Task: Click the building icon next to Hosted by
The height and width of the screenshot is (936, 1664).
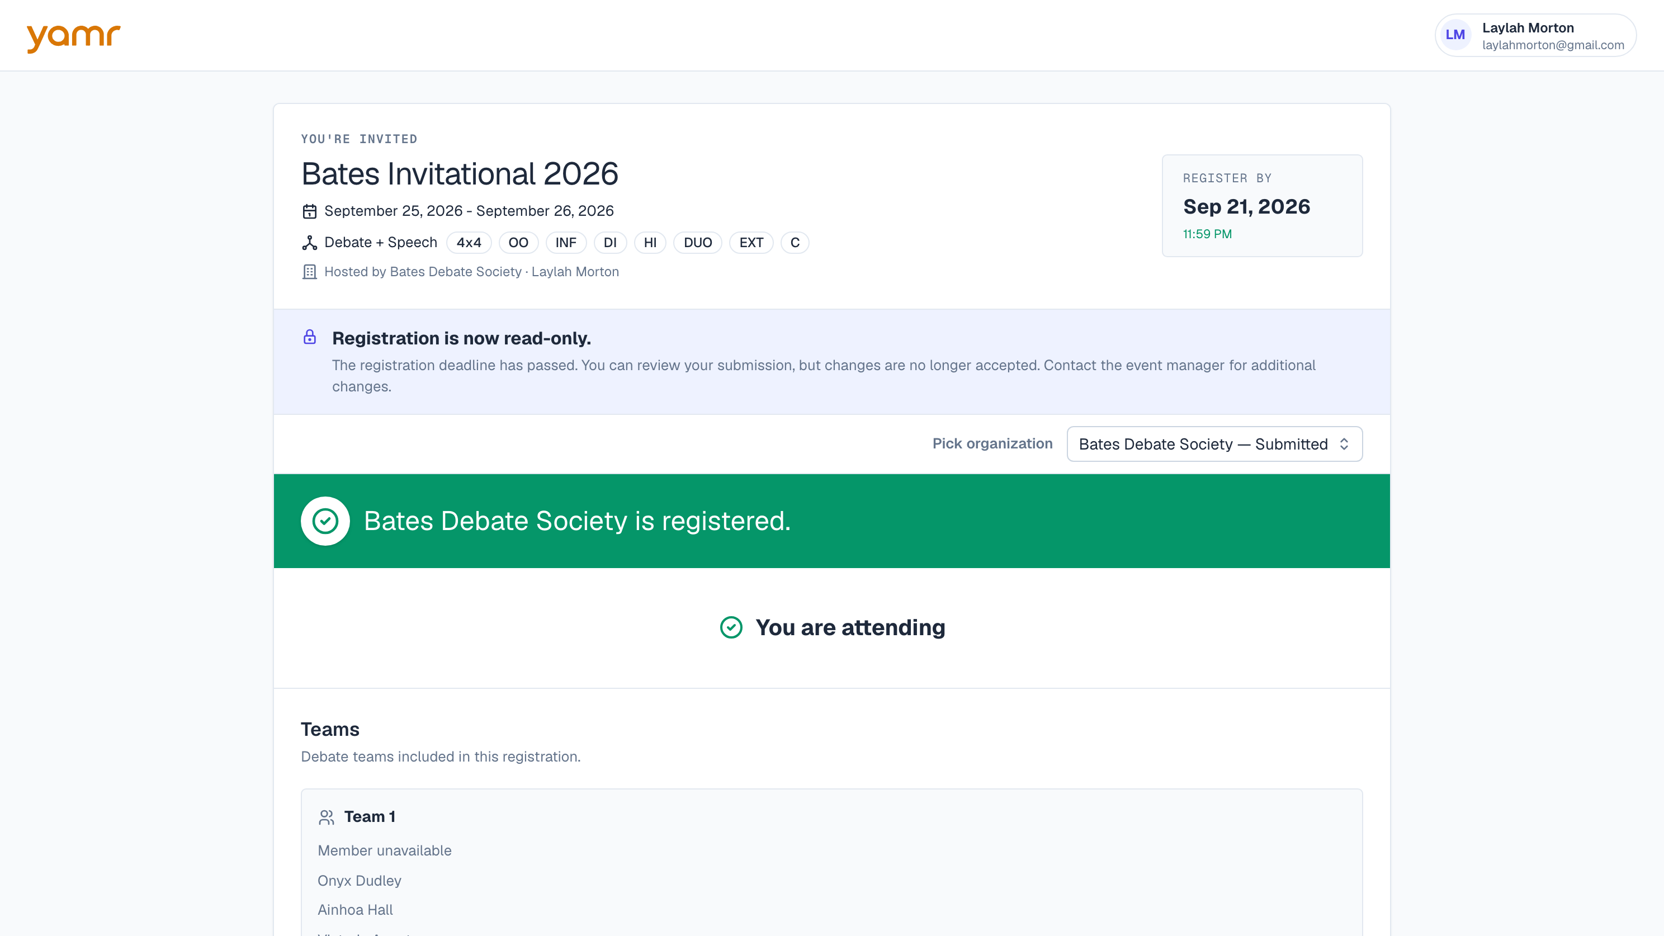Action: pyautogui.click(x=309, y=272)
